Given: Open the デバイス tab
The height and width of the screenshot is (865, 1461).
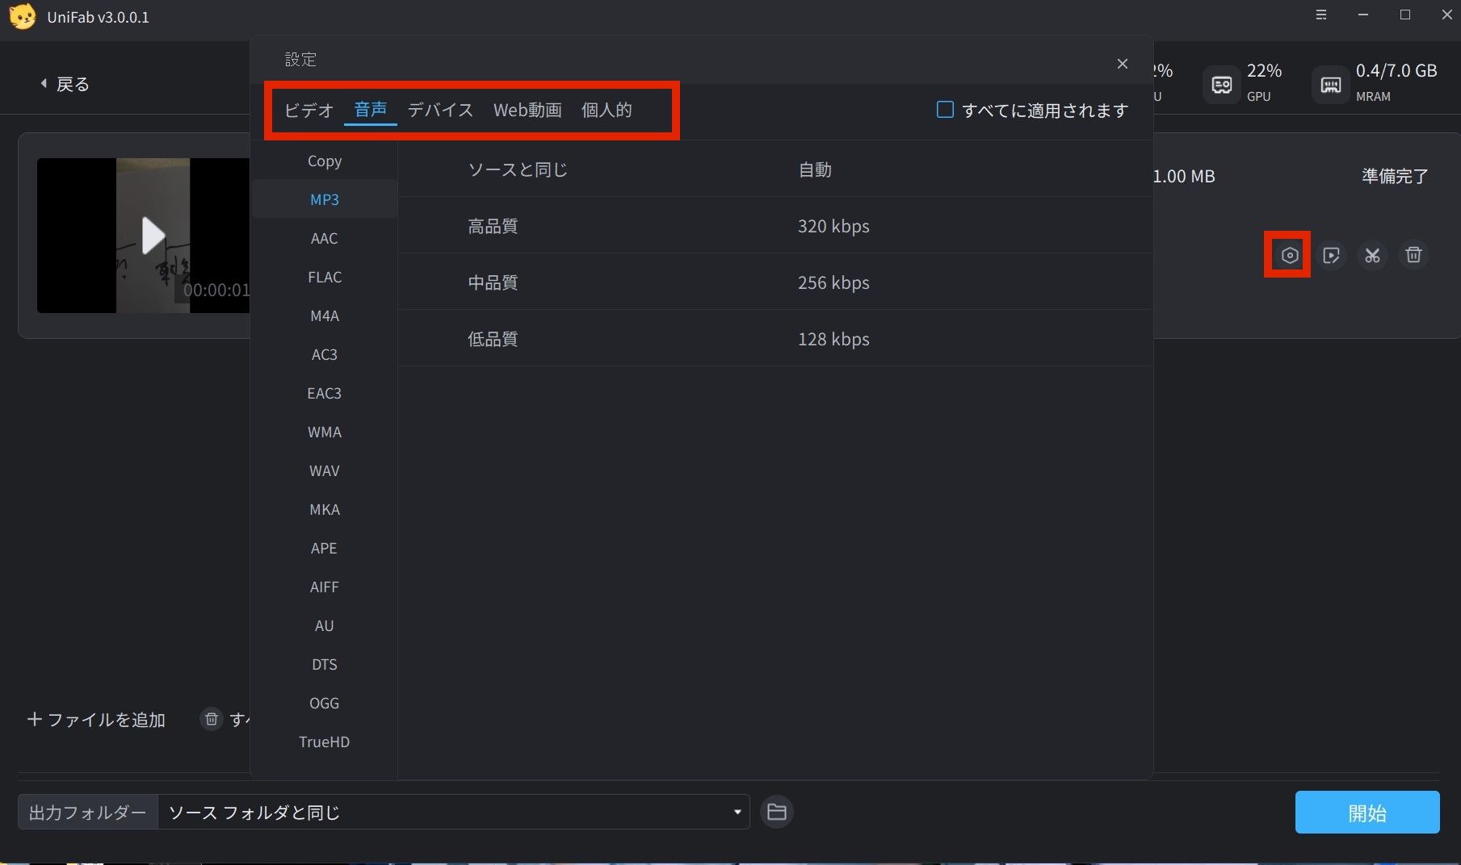Looking at the screenshot, I should point(440,110).
